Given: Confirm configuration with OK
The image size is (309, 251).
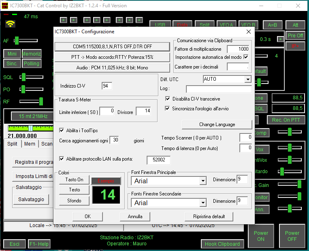Looking at the screenshot, I should click(x=88, y=217).
